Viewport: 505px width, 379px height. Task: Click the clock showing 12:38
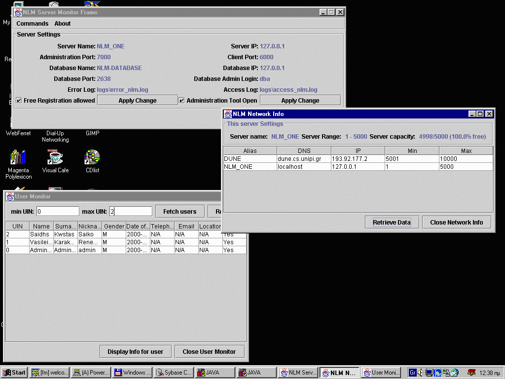click(490, 373)
